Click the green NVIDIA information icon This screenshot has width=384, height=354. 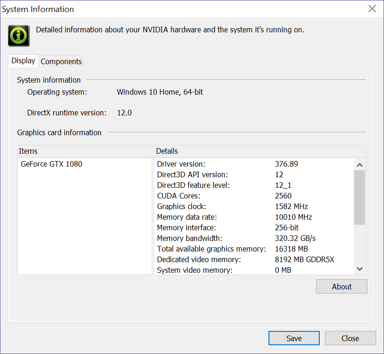(x=19, y=36)
